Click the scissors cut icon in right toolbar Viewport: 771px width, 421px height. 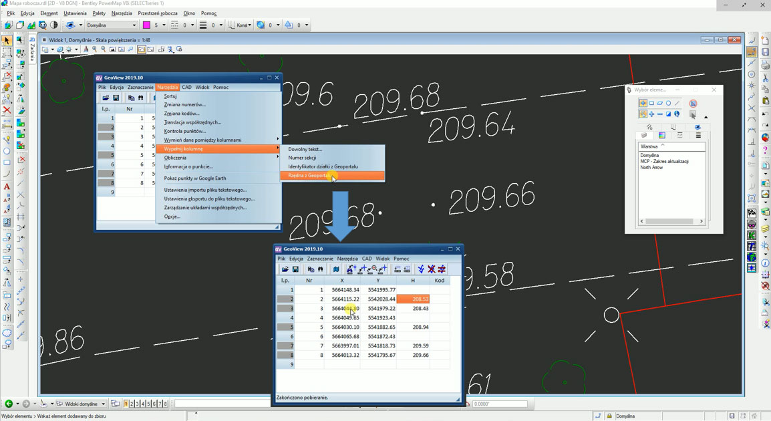[766, 78]
